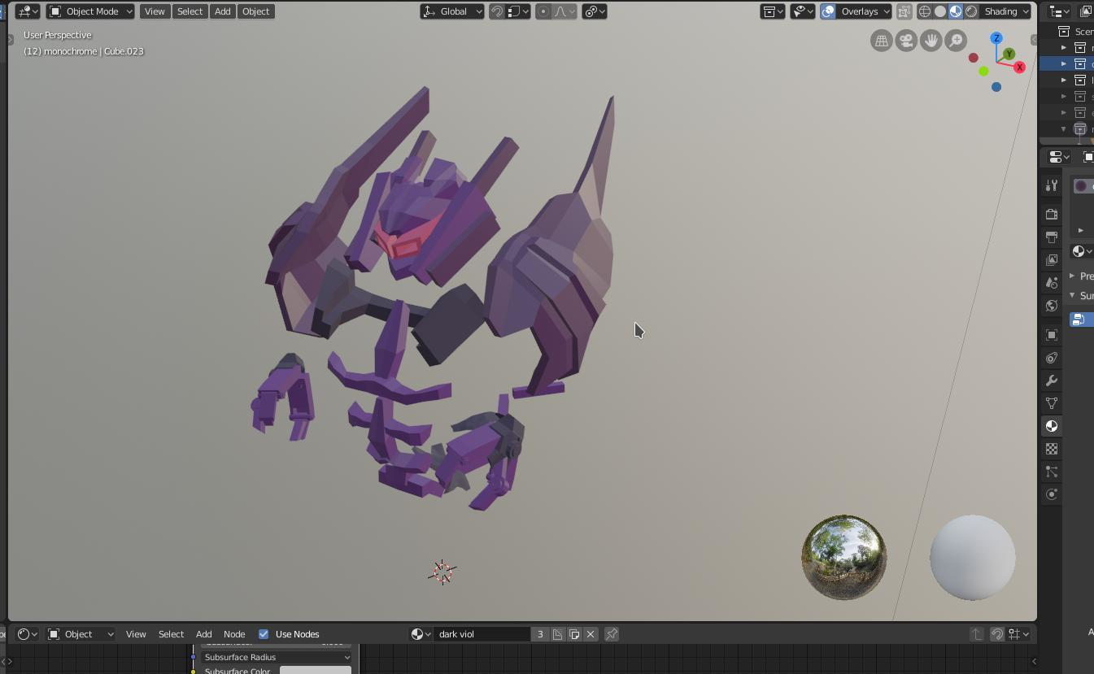Open the Material properties tab

(1052, 426)
